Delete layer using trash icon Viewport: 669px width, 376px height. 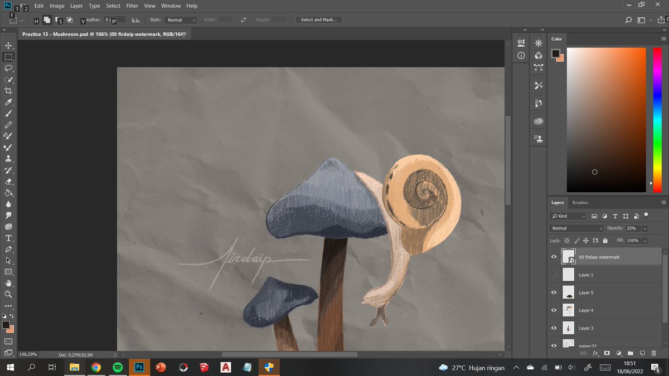tap(654, 353)
